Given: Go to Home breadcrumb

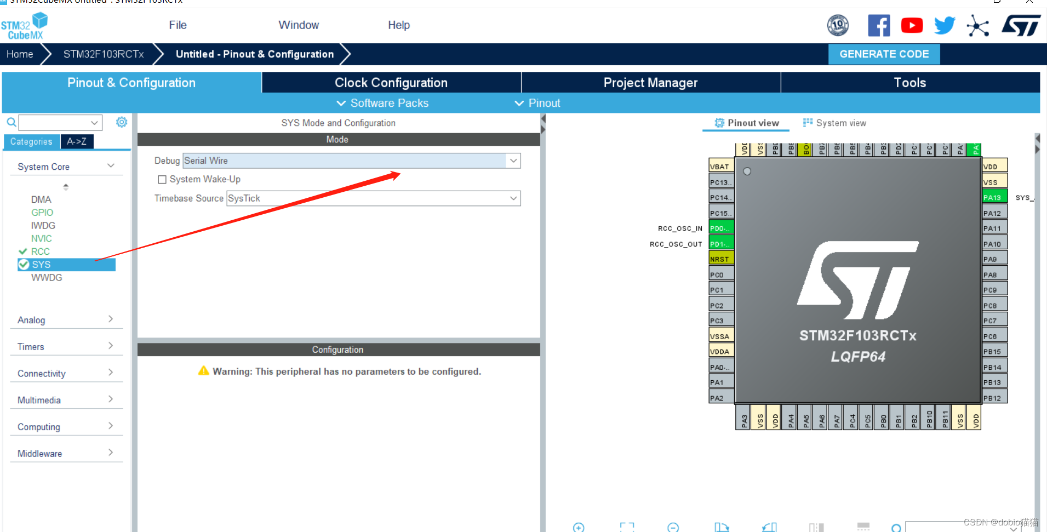Looking at the screenshot, I should 20,54.
